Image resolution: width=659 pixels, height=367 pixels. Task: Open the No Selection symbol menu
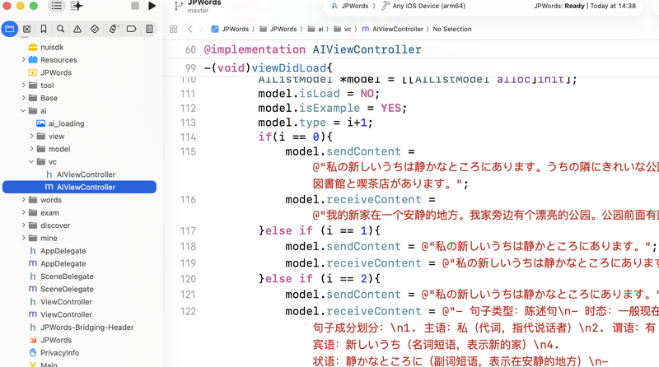pyautogui.click(x=452, y=29)
